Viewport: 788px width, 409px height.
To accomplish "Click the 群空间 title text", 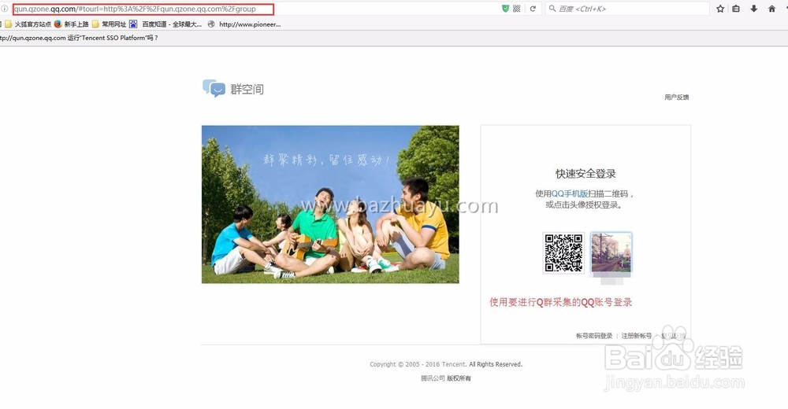I will click(x=247, y=90).
